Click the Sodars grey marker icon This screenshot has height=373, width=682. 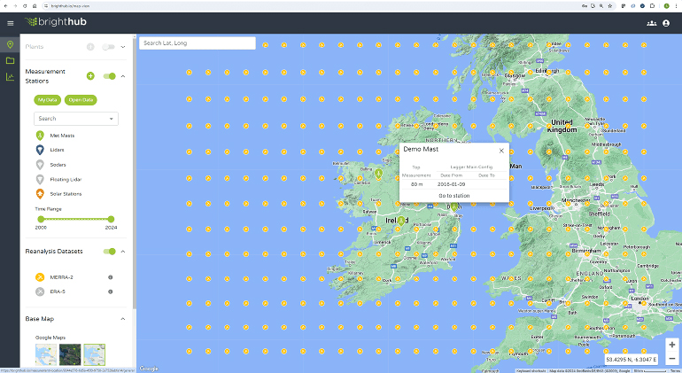point(40,165)
